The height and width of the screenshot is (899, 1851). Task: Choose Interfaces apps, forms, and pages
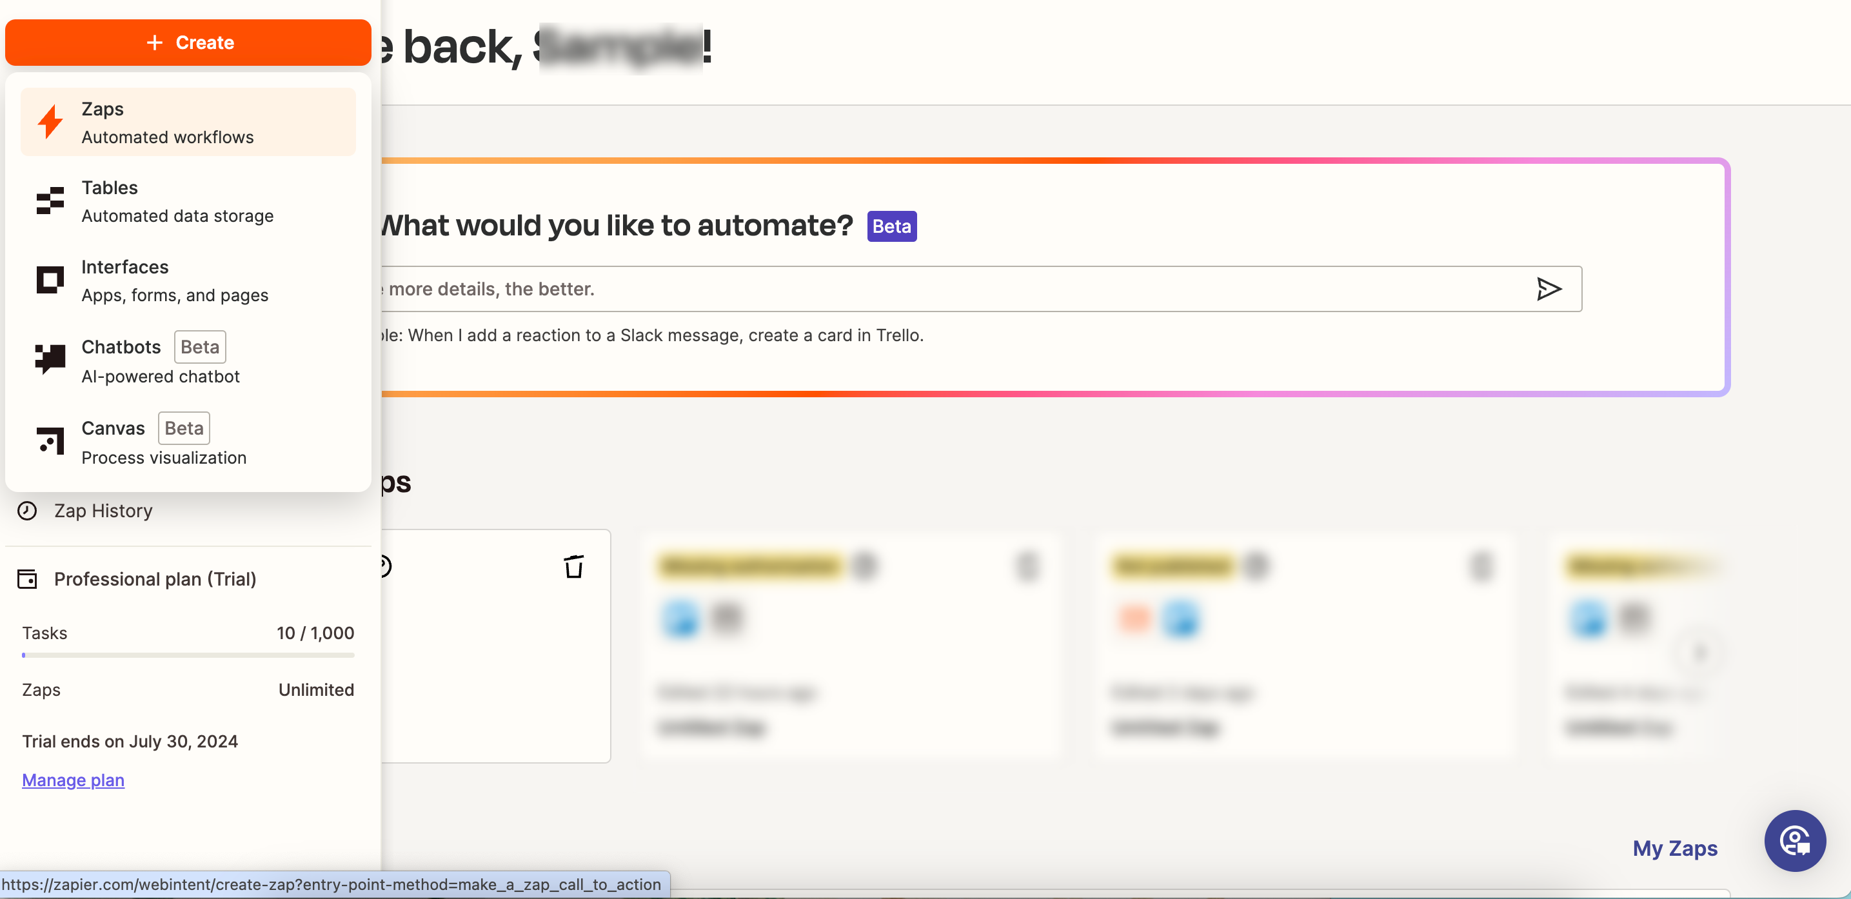(x=175, y=281)
